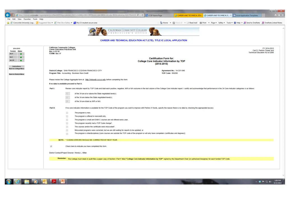Switch to CCSF Home Page tab
287x215 pixels.
(159, 15)
